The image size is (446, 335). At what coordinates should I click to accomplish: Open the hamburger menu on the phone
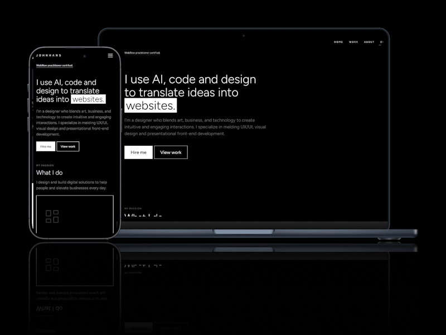tap(110, 55)
